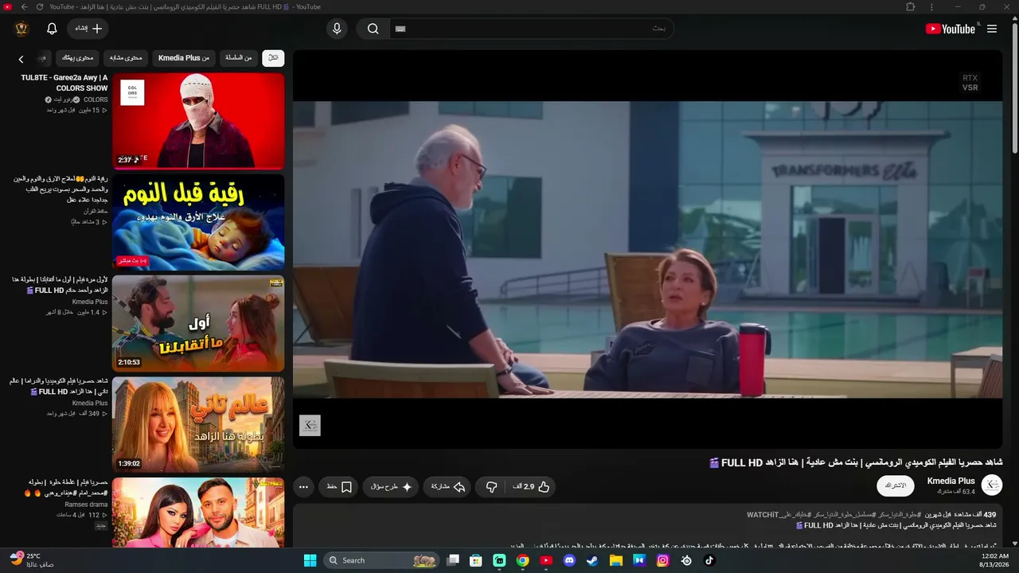
Task: Go to YouTube home via the logo
Action: [x=950, y=29]
